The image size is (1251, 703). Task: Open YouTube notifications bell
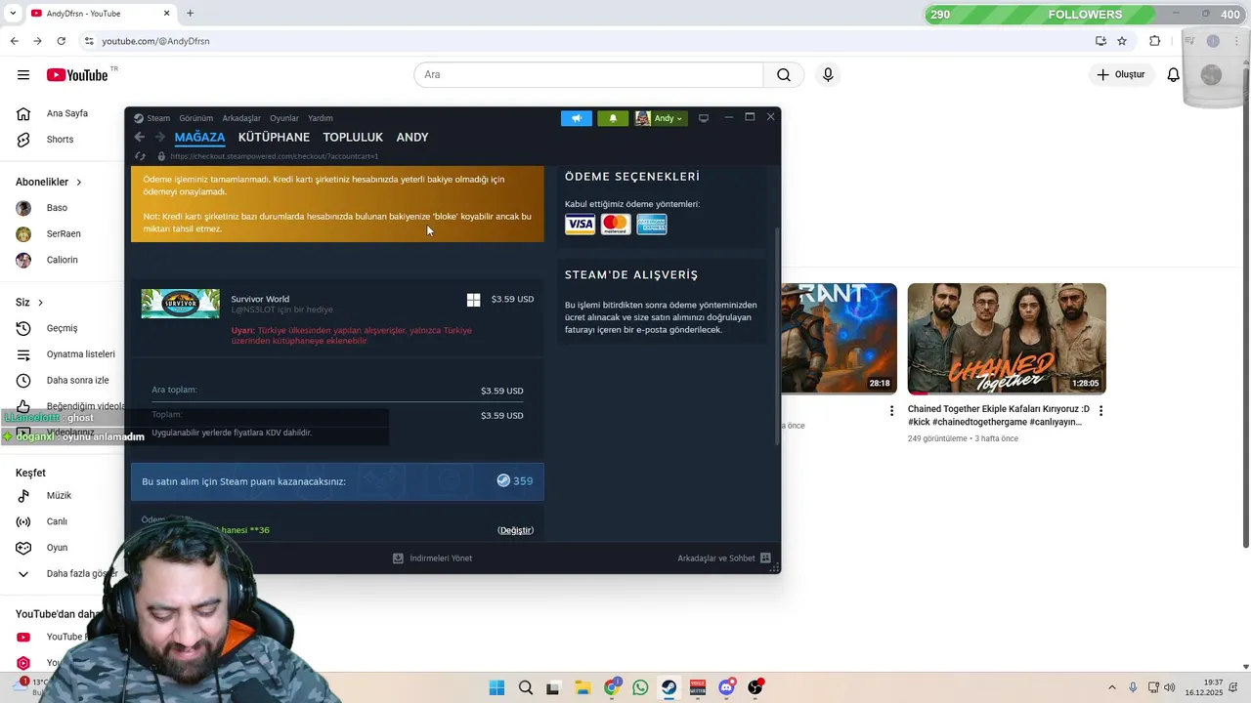coord(1174,75)
